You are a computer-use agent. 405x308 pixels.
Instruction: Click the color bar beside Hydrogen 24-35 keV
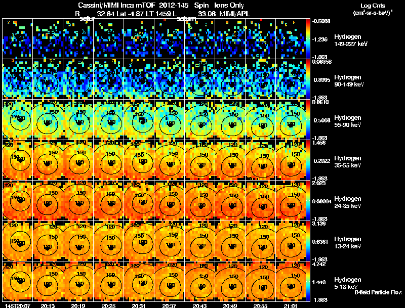tap(308, 201)
